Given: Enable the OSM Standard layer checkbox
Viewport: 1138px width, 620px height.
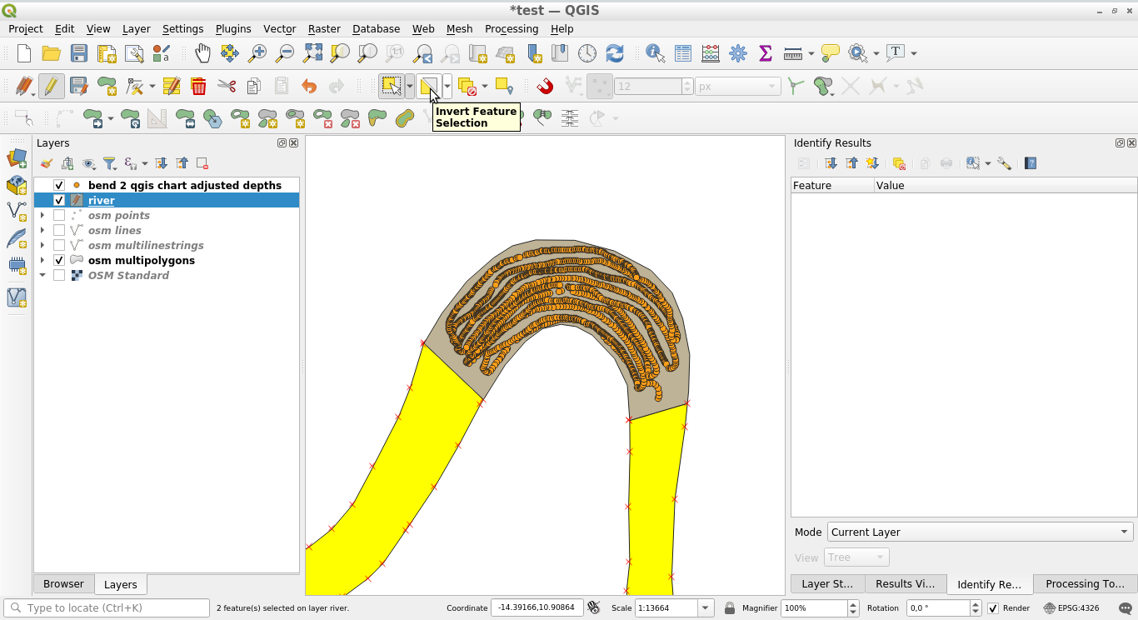Looking at the screenshot, I should coord(59,275).
